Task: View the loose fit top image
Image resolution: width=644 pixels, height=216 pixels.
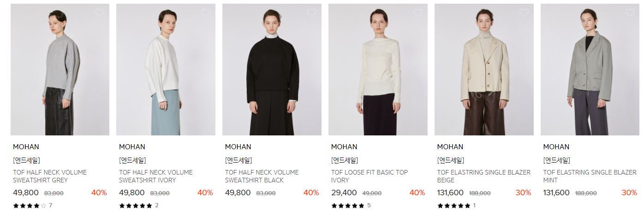Action: 378,70
